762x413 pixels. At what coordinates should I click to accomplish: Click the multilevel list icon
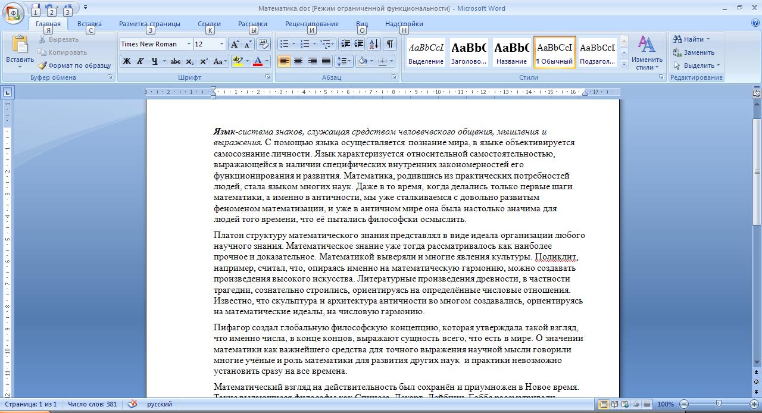tap(327, 44)
